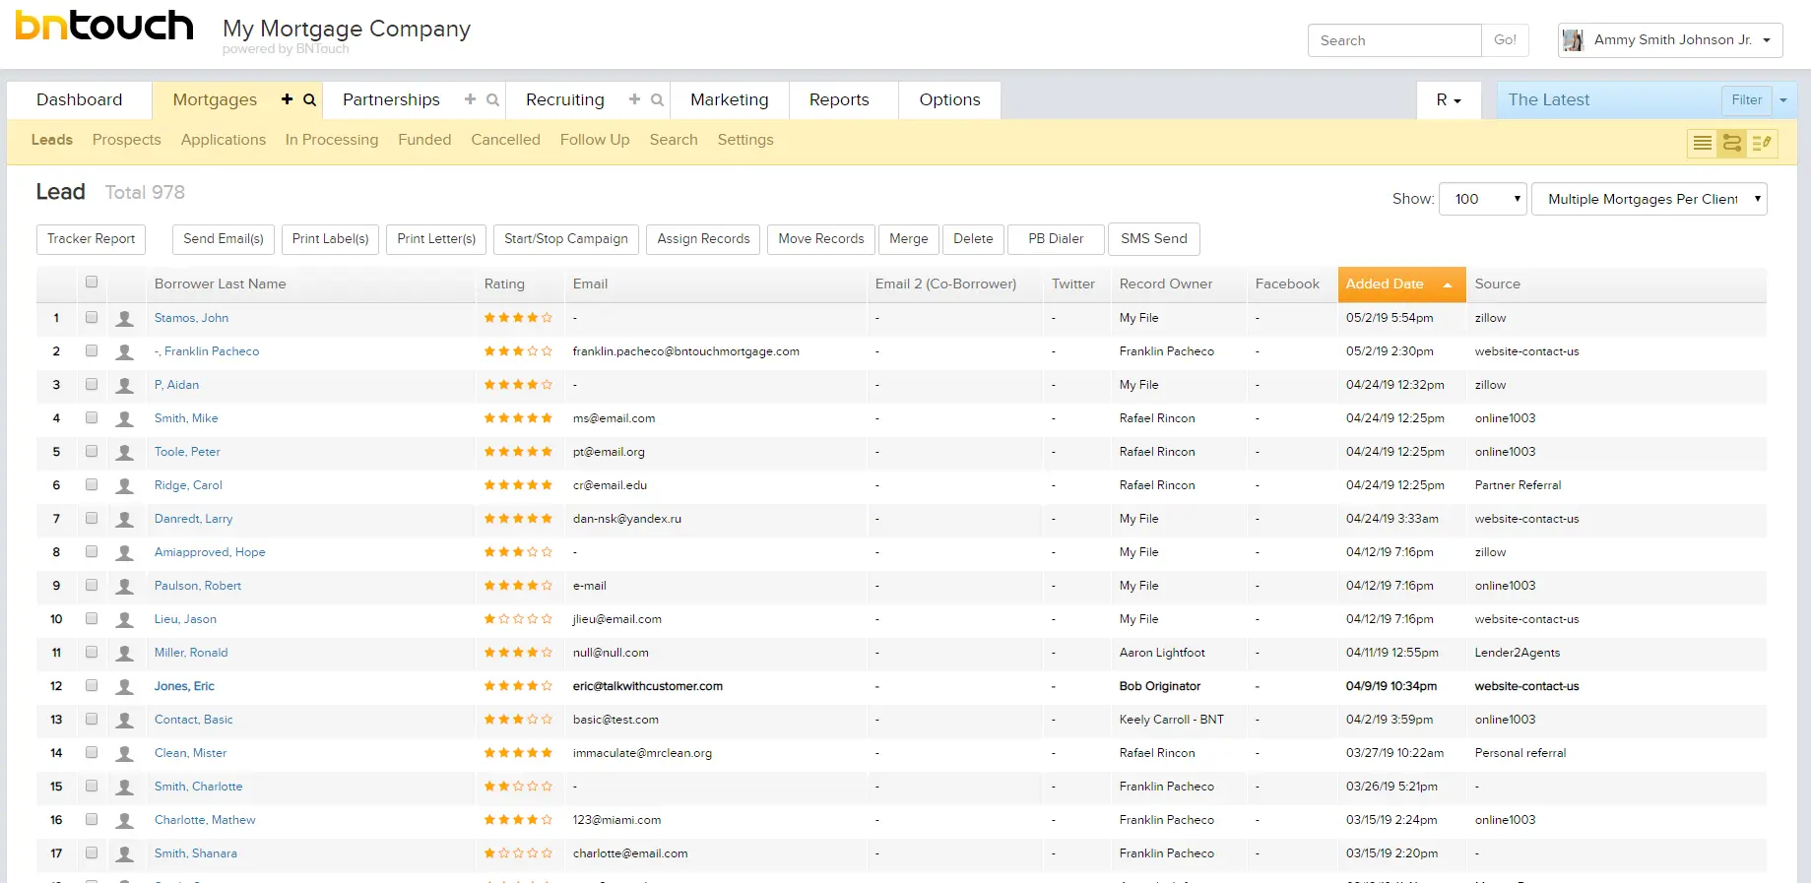The width and height of the screenshot is (1811, 883).
Task: Click the person icon for Ridge, Carol
Action: [125, 486]
